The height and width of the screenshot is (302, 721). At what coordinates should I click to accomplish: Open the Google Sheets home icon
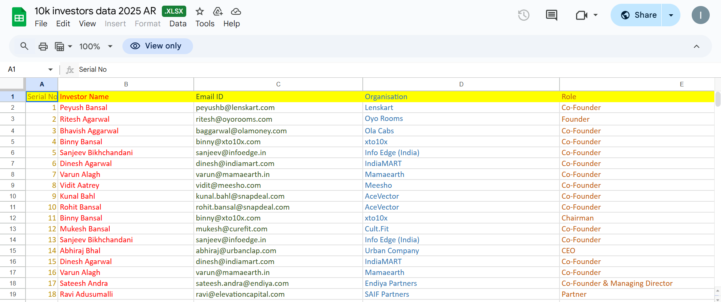coord(19,17)
